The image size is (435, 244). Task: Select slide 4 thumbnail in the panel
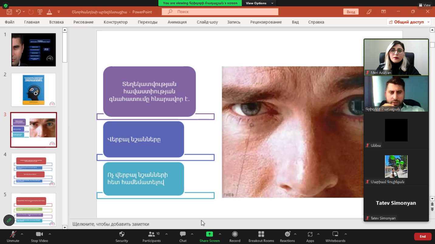pyautogui.click(x=33, y=170)
